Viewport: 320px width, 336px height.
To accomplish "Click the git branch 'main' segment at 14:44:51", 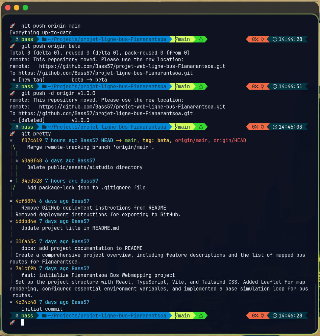I will 183,86.
